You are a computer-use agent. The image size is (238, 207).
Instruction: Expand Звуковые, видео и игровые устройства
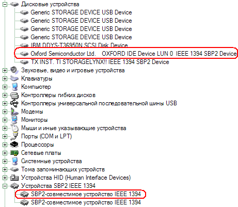click(x=5, y=70)
